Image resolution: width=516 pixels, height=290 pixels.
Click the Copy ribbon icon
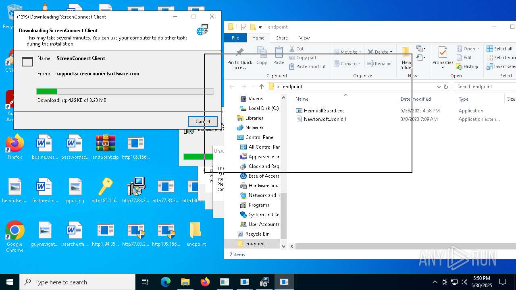262,53
